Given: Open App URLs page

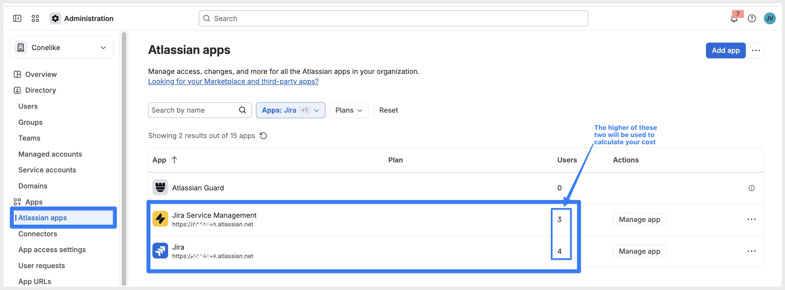Looking at the screenshot, I should 35,281.
